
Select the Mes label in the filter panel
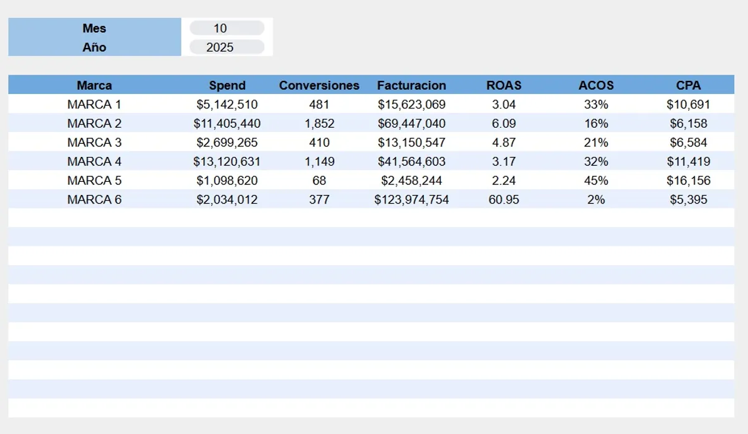93,27
